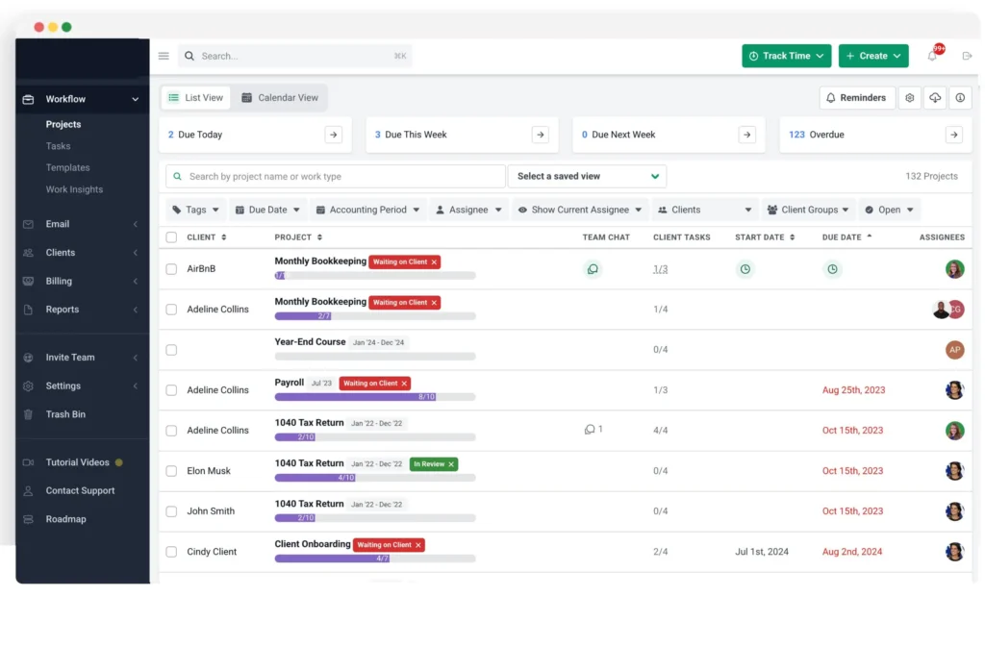This screenshot has width=985, height=646.
Task: Check the Cindy Client row checkbox
Action: tap(171, 552)
